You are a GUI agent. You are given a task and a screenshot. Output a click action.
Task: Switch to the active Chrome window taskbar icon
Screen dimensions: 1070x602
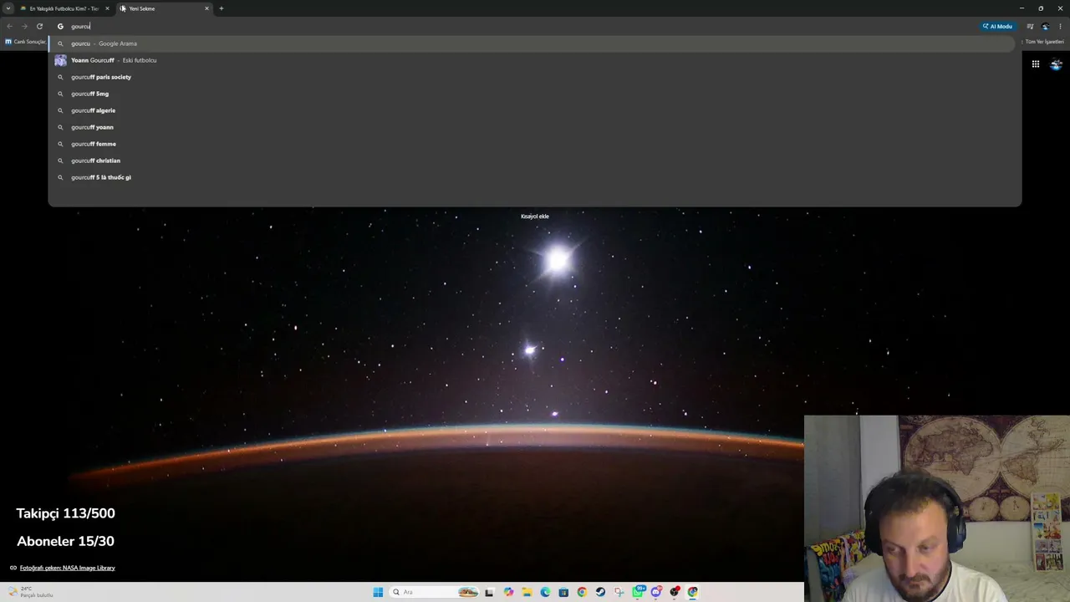(693, 592)
